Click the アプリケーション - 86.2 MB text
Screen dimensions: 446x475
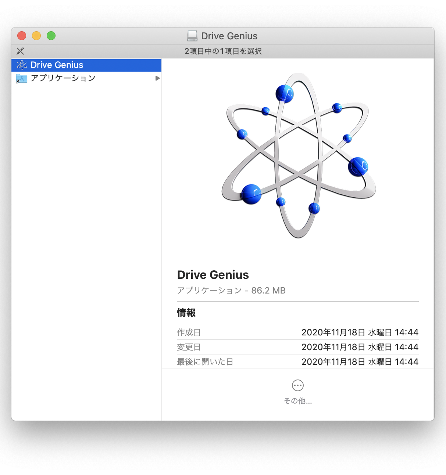pos(231,291)
